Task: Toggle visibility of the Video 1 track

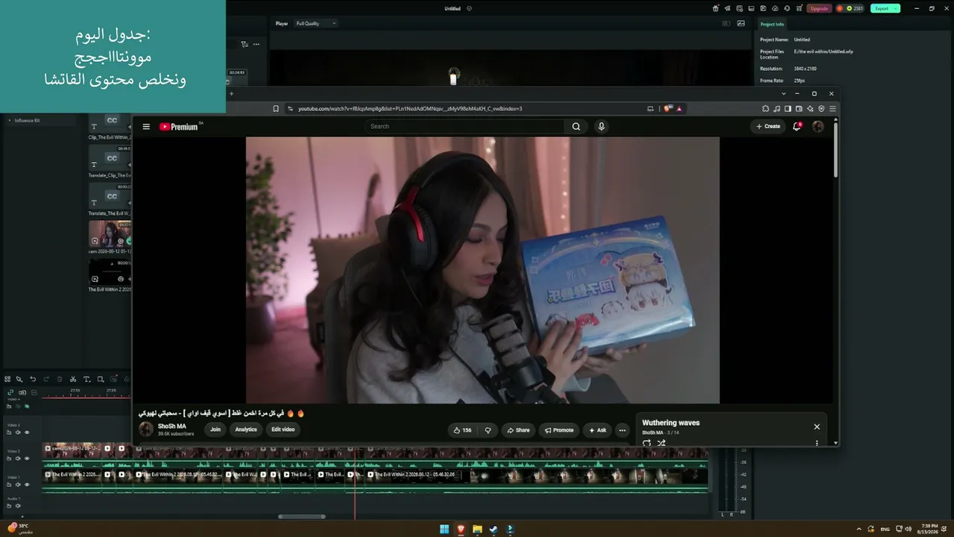Action: (x=27, y=485)
